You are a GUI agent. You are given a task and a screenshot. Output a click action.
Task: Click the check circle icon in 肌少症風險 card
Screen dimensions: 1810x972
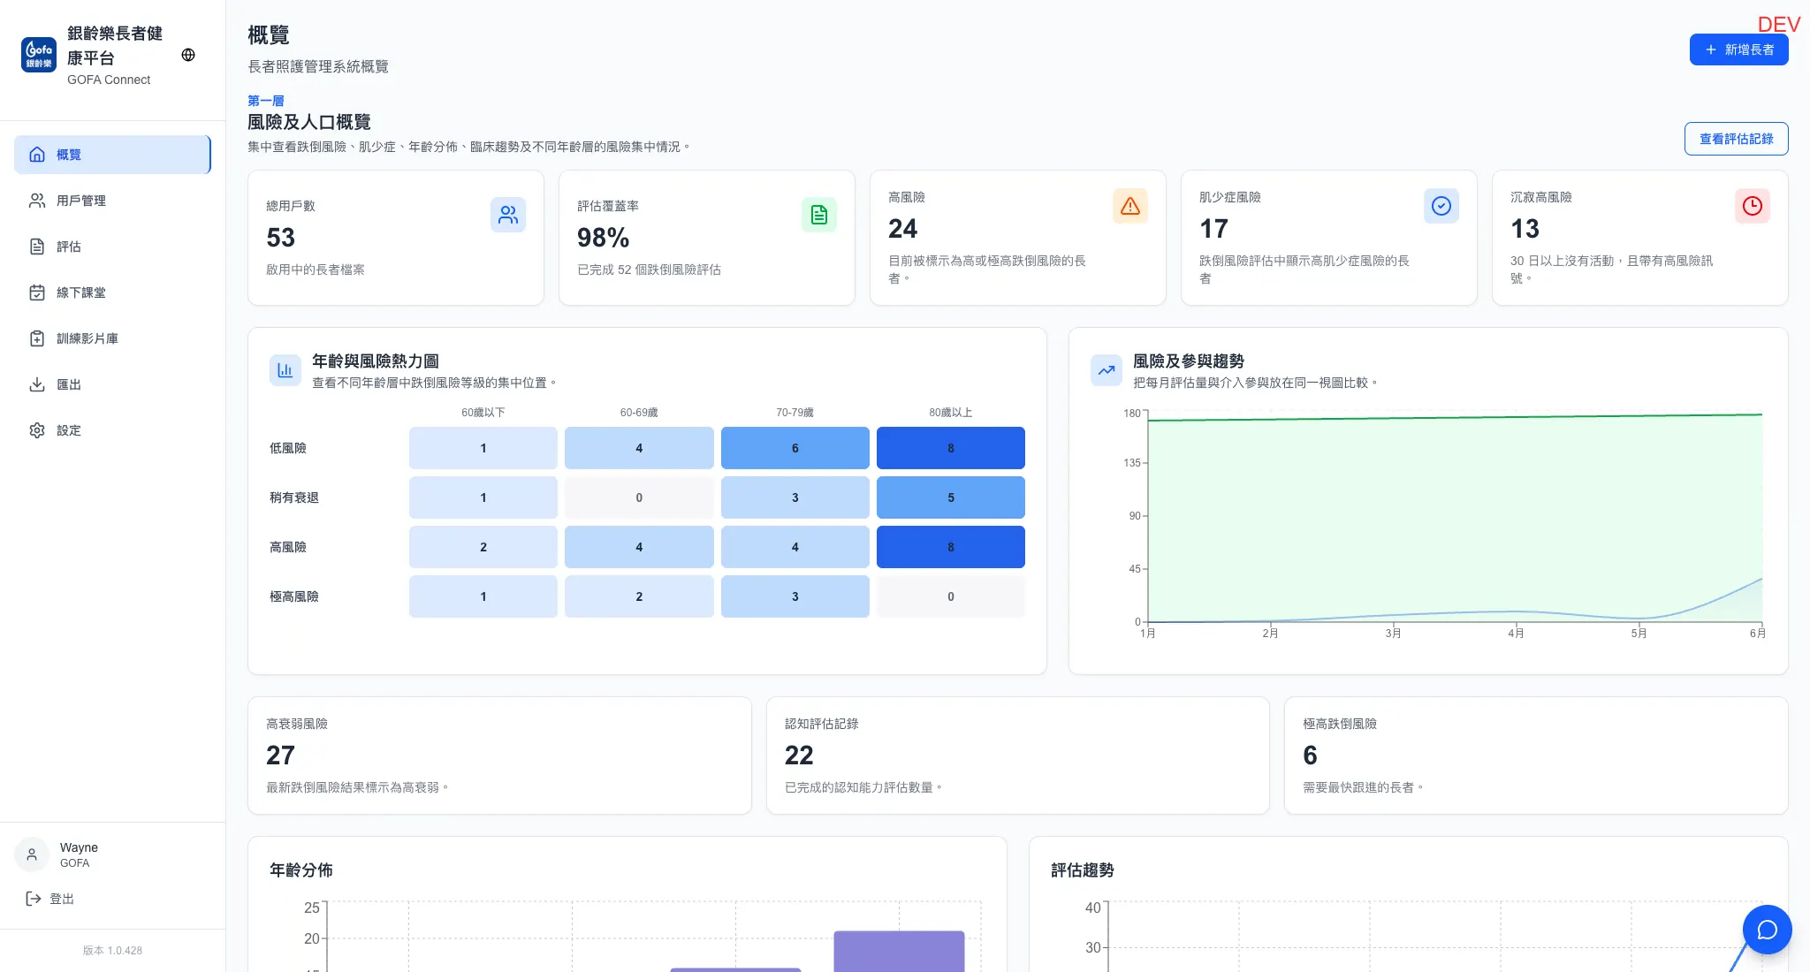pyautogui.click(x=1441, y=206)
